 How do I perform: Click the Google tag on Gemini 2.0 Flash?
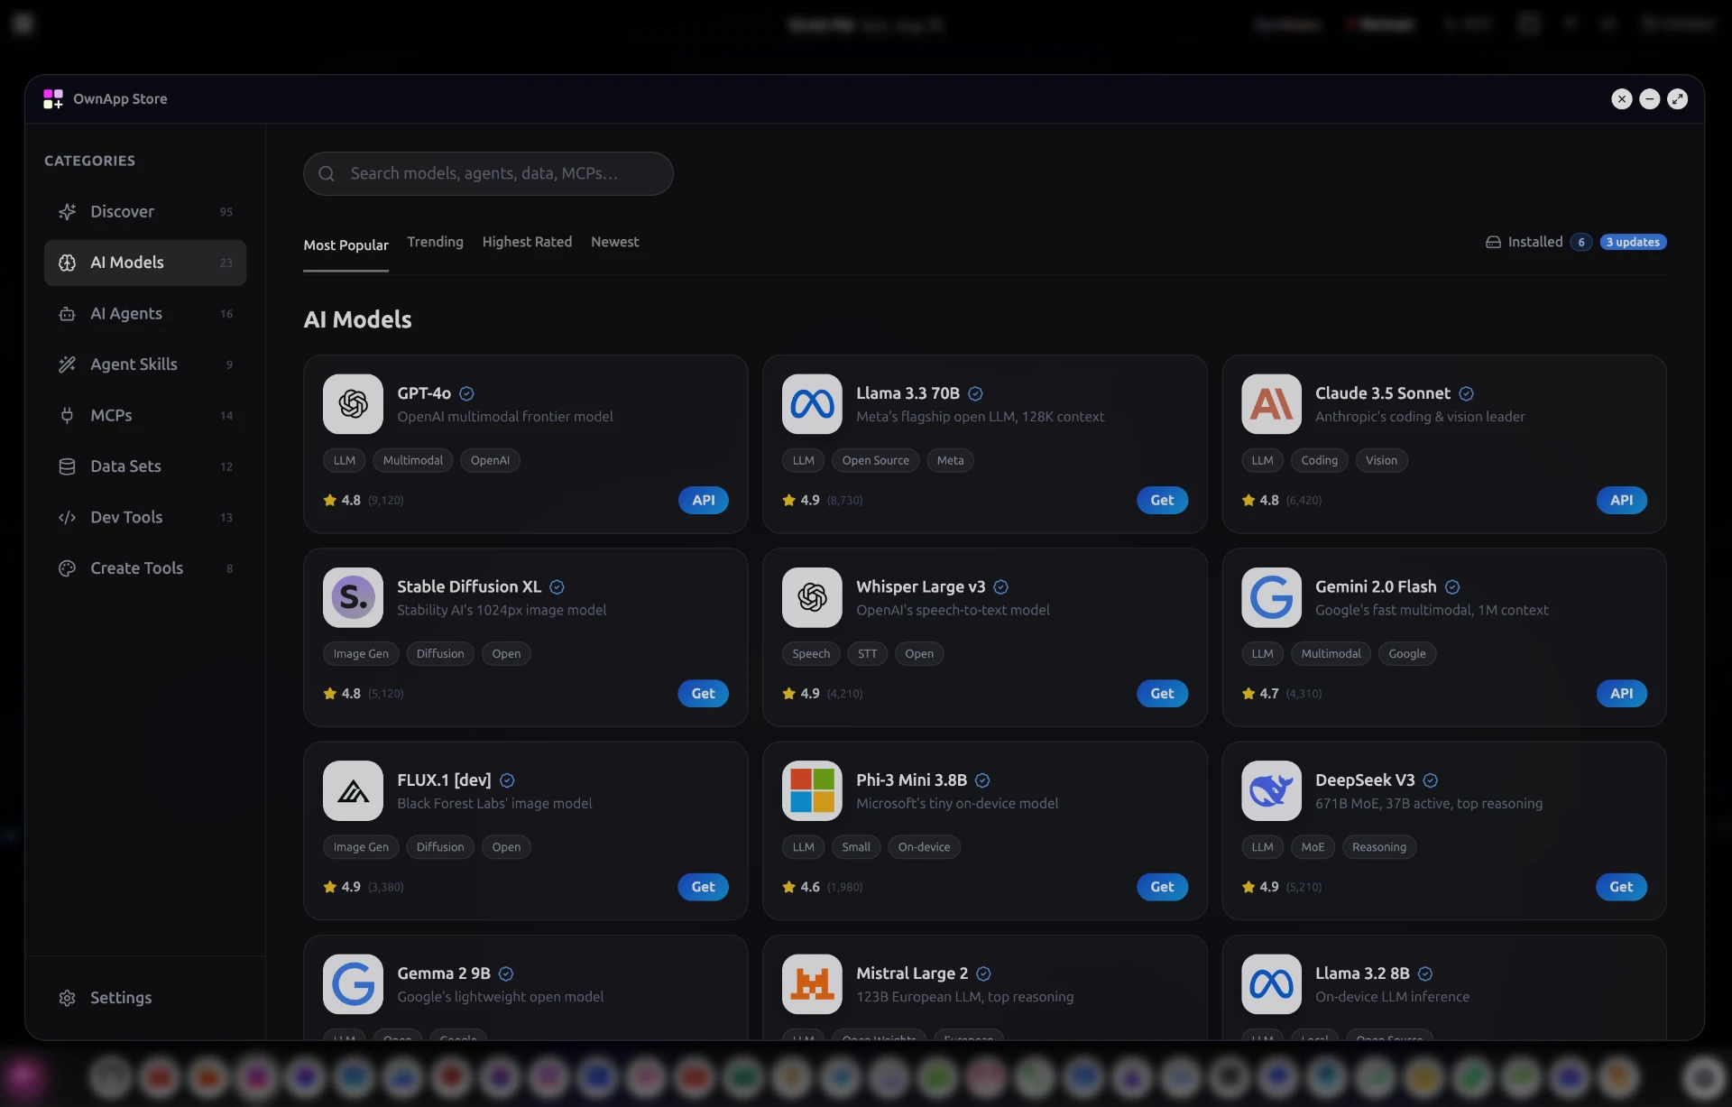click(1406, 653)
